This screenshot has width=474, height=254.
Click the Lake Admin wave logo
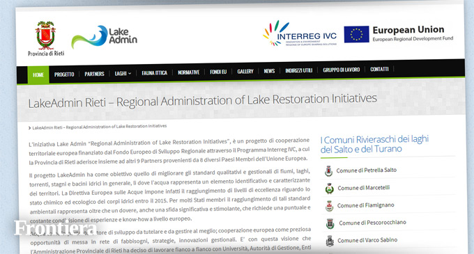(x=104, y=37)
